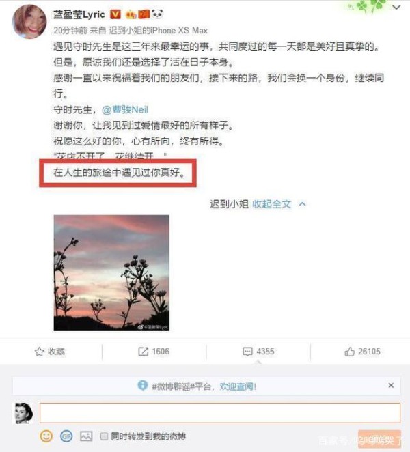
Task: Enable 同时转发到我的微博 checkbox
Action: pyautogui.click(x=104, y=436)
